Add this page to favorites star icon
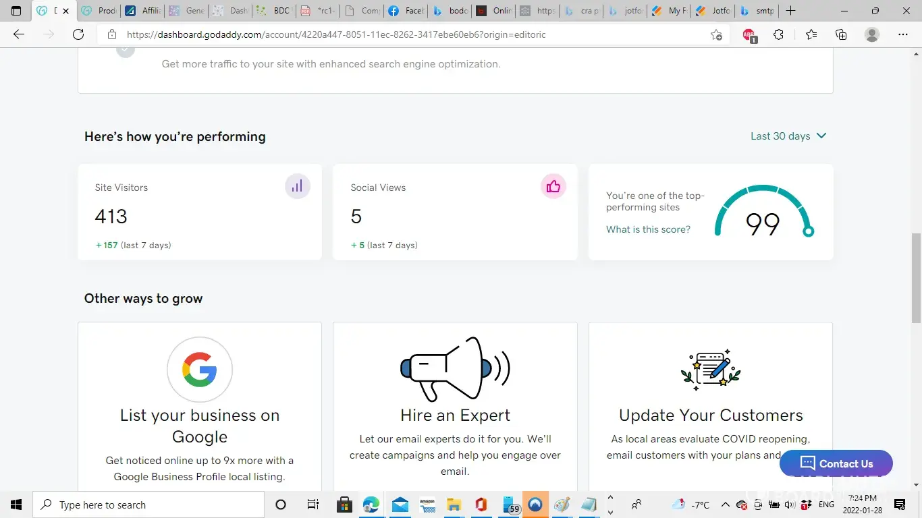 click(x=716, y=34)
